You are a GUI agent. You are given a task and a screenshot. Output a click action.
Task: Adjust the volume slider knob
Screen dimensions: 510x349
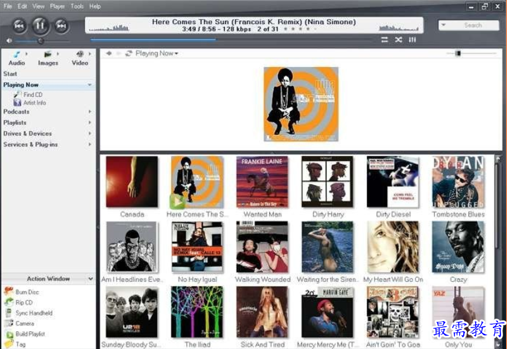(x=41, y=41)
